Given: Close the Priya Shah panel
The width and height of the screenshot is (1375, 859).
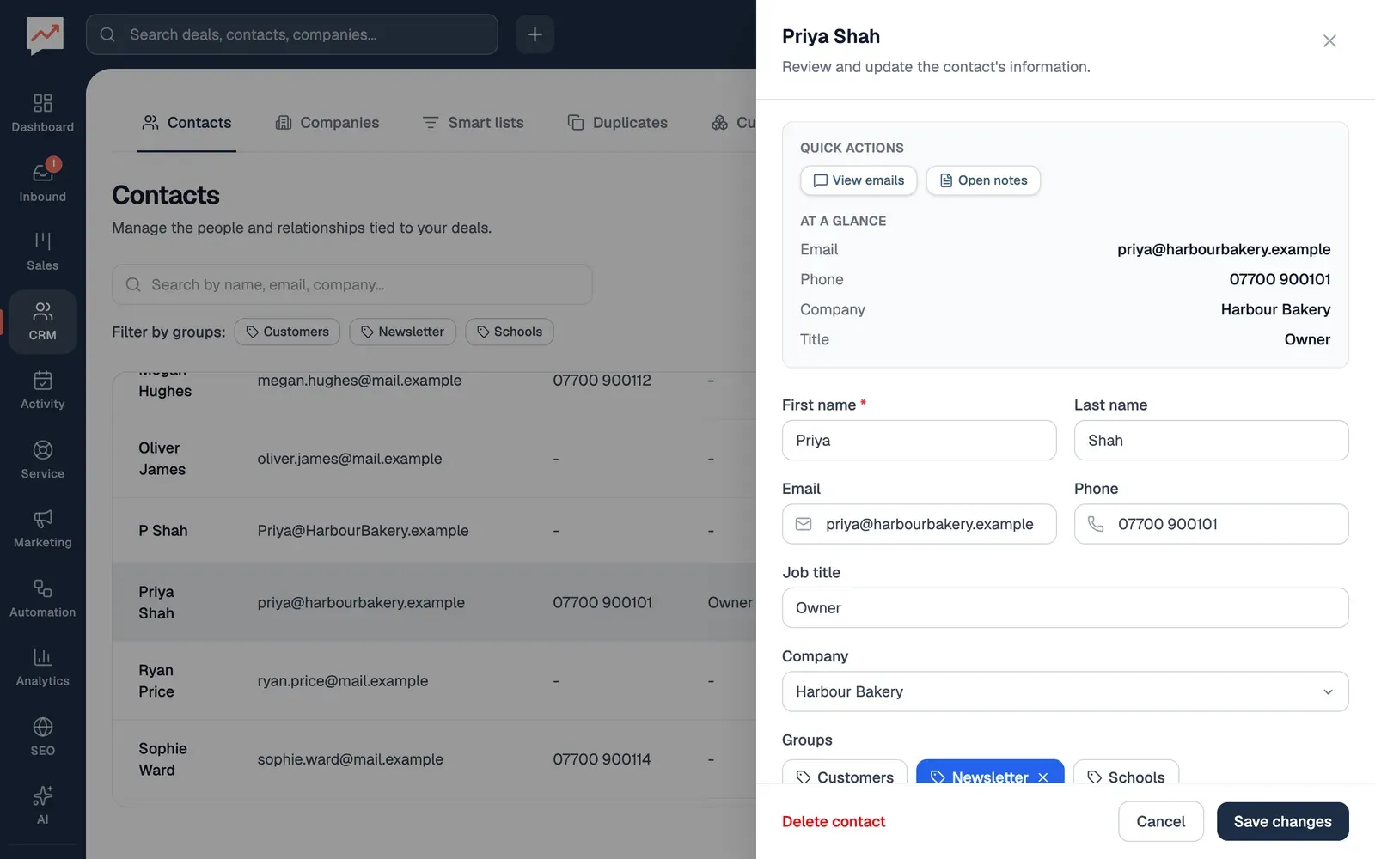Looking at the screenshot, I should click(1329, 40).
